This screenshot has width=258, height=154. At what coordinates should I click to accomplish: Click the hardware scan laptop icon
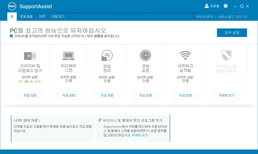pyautogui.click(x=69, y=56)
